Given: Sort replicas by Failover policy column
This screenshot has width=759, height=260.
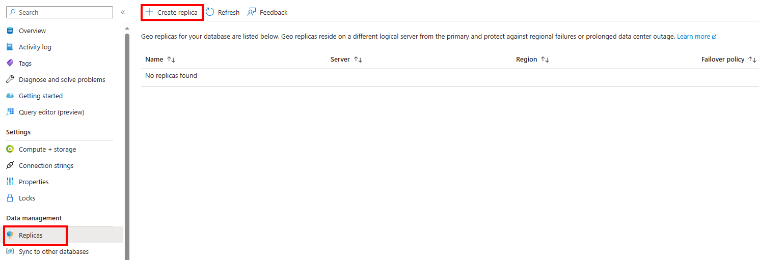Looking at the screenshot, I should [752, 60].
